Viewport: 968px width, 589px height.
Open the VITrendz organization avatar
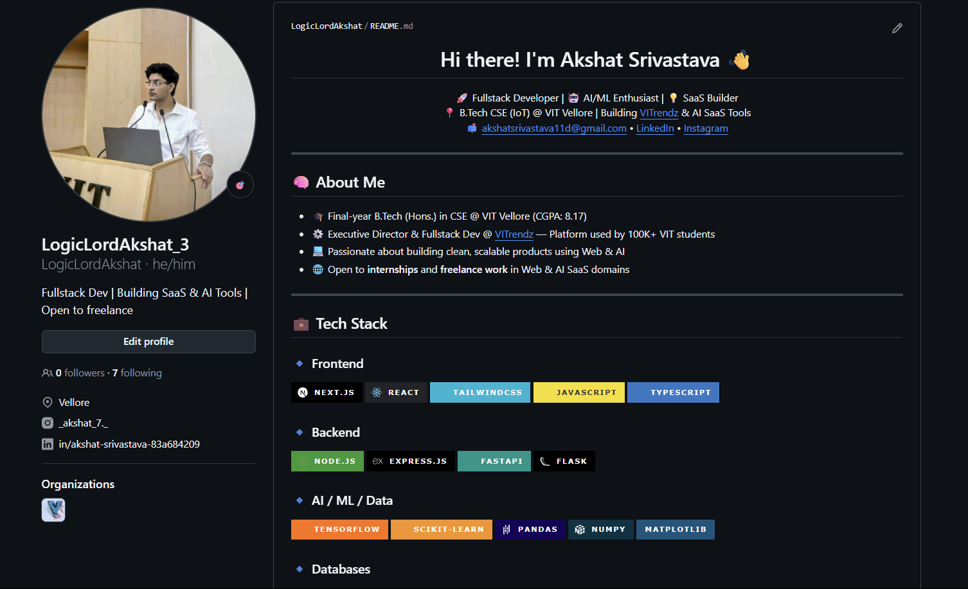(53, 510)
